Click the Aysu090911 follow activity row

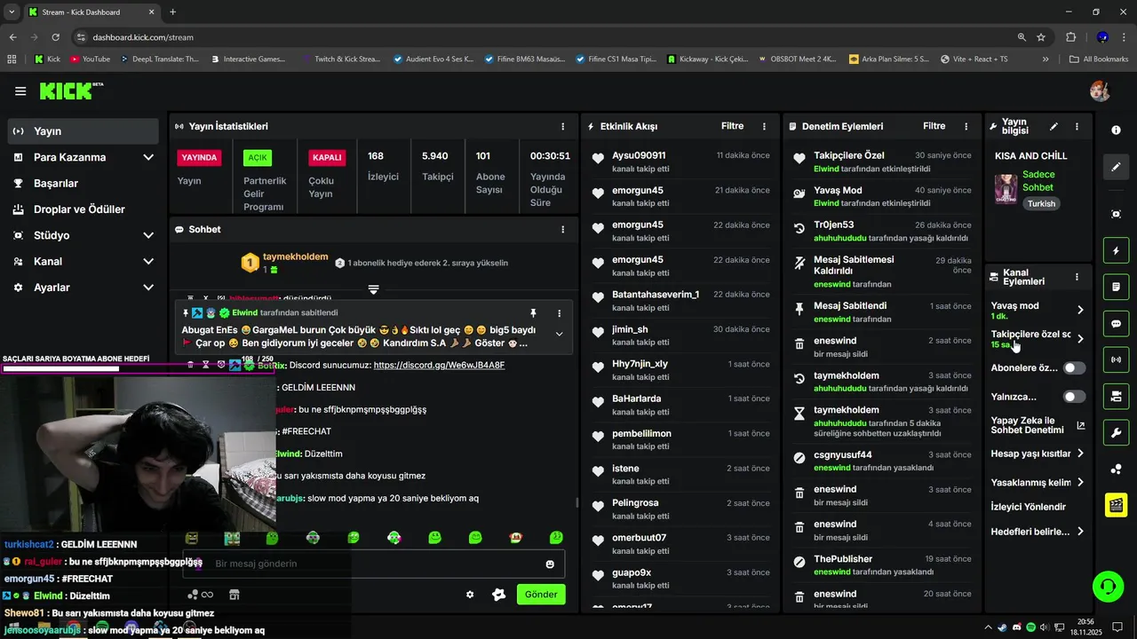[681, 162]
